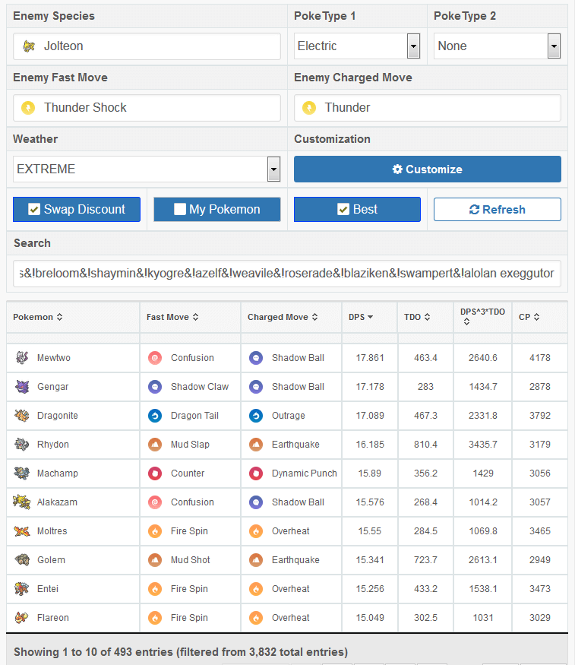Click the fire type icon in Flareon's Fire Spin

[x=155, y=617]
